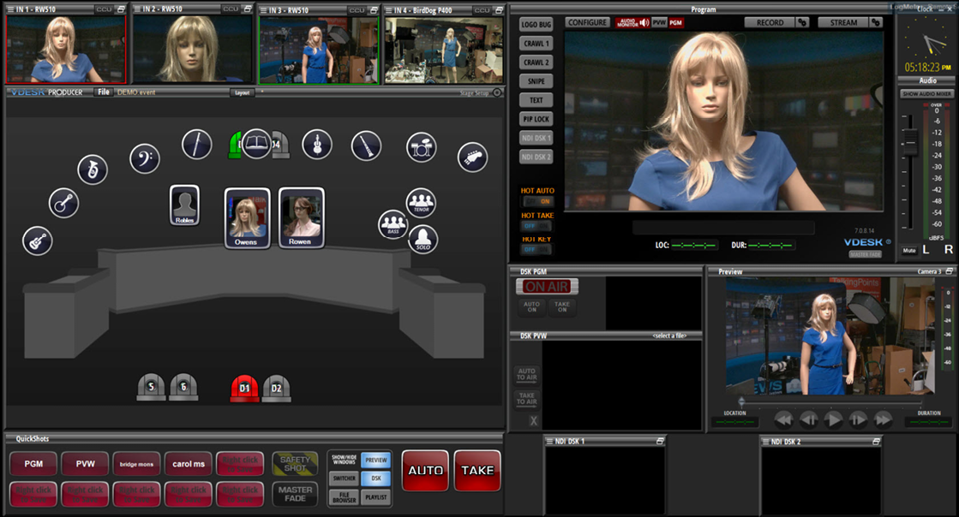Open the DSK PVW file selector
This screenshot has width=959, height=517.
tap(674, 336)
